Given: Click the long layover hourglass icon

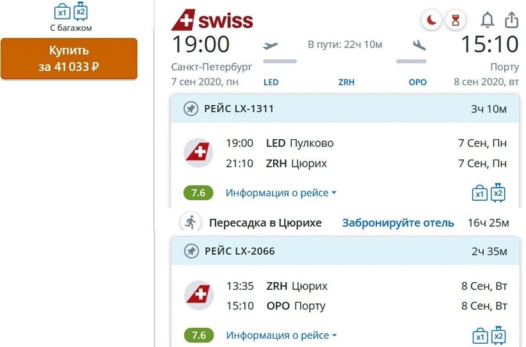Looking at the screenshot, I should pos(455,21).
